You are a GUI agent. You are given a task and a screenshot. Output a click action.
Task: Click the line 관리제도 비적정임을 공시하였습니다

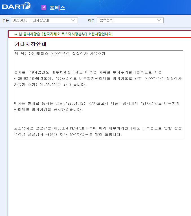point(49,109)
